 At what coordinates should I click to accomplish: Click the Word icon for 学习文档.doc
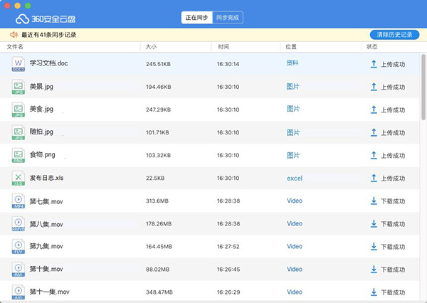(x=19, y=64)
